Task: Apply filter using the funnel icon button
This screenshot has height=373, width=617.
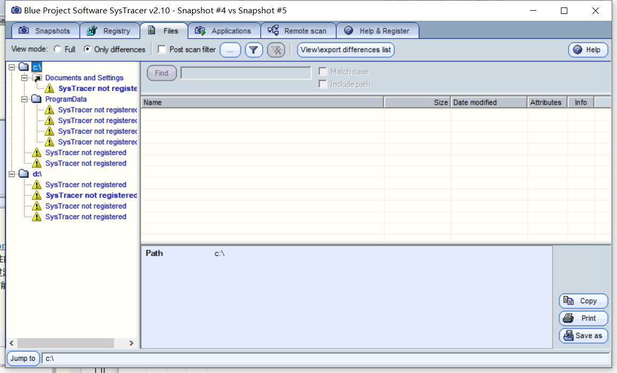Action: (x=254, y=50)
